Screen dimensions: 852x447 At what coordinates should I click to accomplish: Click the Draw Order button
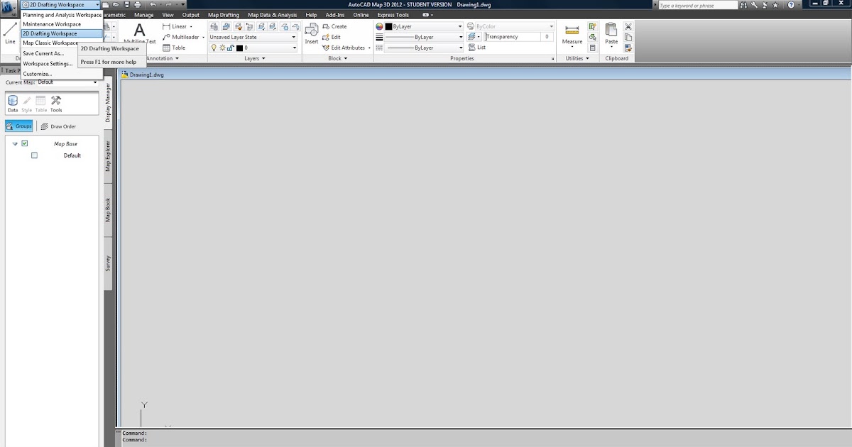click(x=58, y=126)
